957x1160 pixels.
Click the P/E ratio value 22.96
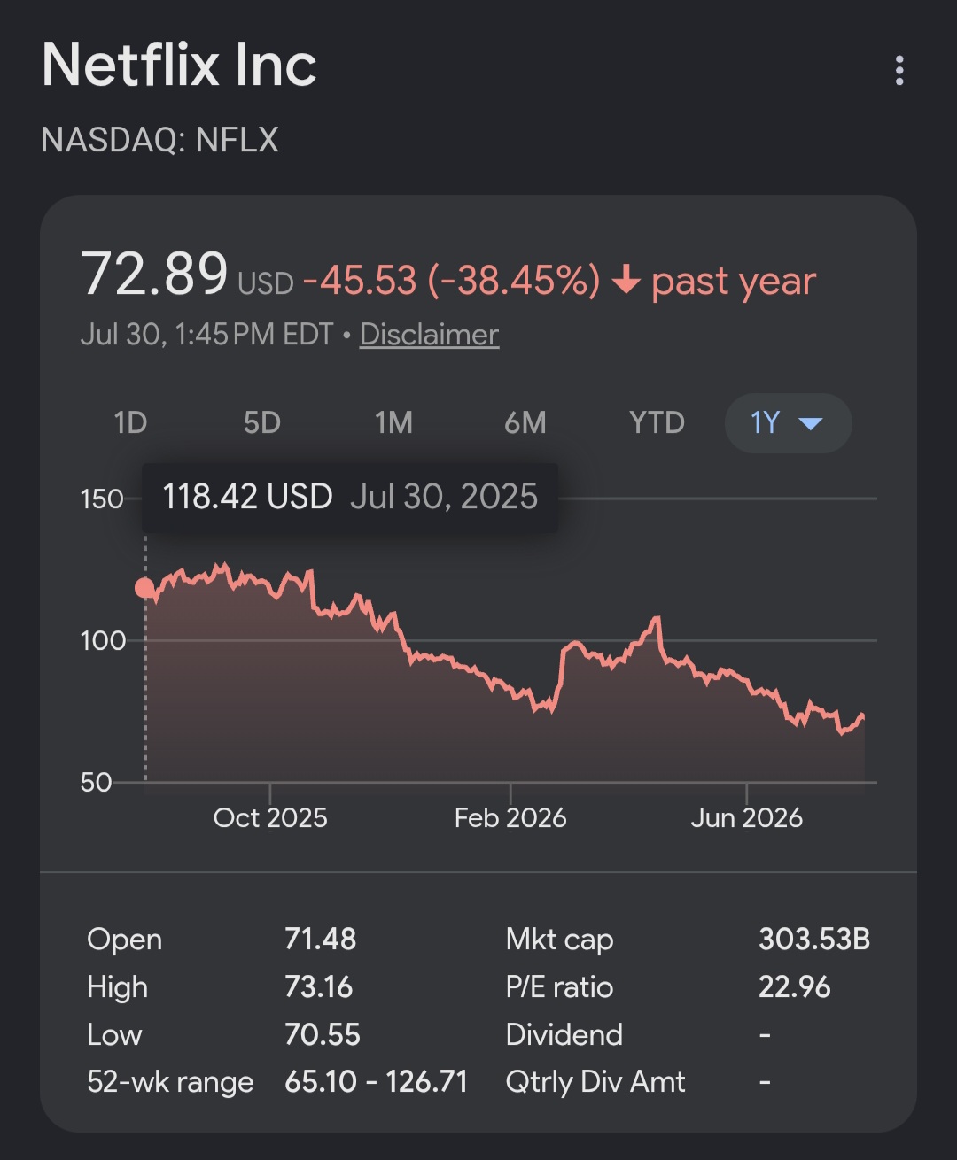point(795,987)
